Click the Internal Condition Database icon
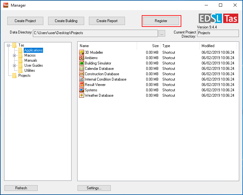The width and height of the screenshot is (243, 195). click(x=82, y=79)
